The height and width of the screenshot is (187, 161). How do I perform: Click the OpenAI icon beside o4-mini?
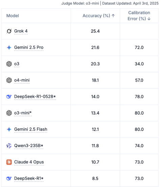tap(9, 80)
